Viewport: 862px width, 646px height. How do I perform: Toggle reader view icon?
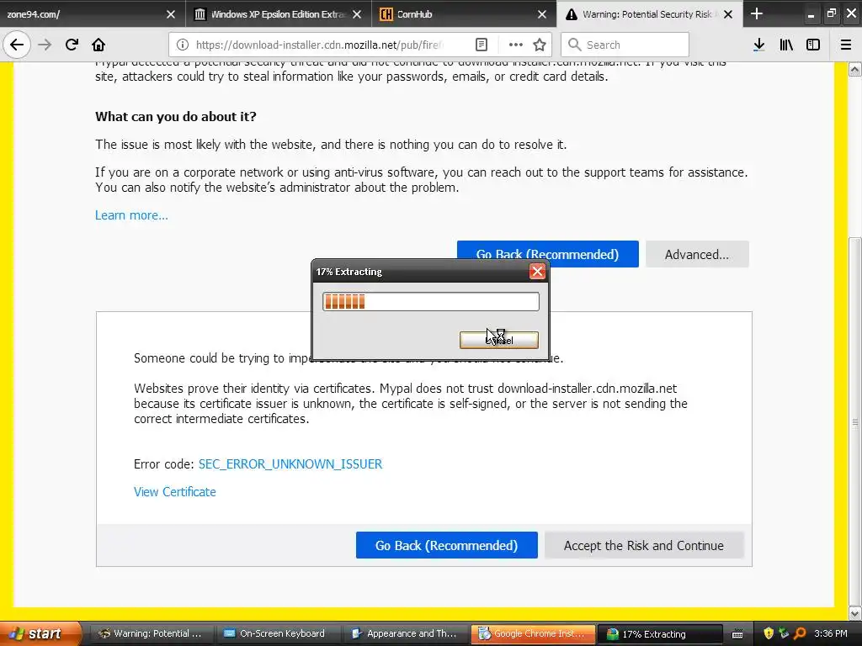(x=481, y=45)
